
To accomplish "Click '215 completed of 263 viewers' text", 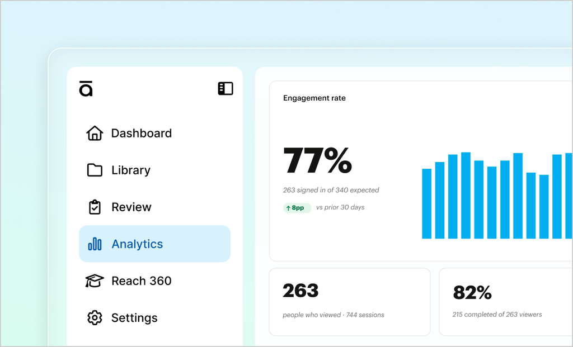I will [497, 314].
